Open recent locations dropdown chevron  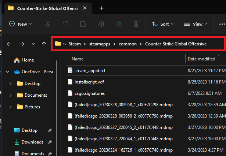click(x=33, y=44)
